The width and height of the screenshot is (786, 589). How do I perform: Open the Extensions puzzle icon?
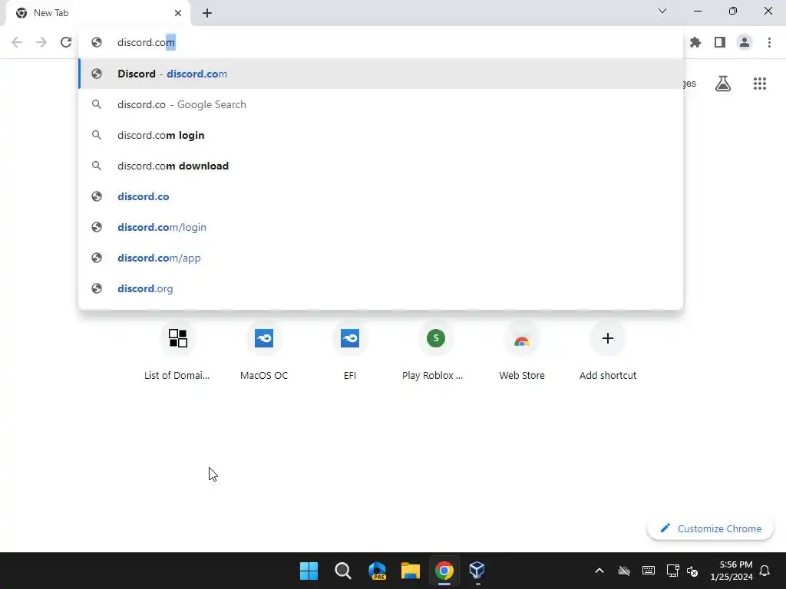(695, 42)
